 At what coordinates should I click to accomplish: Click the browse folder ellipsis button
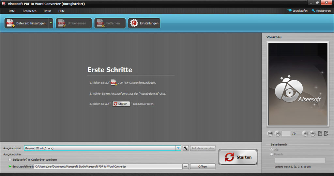point(186,167)
